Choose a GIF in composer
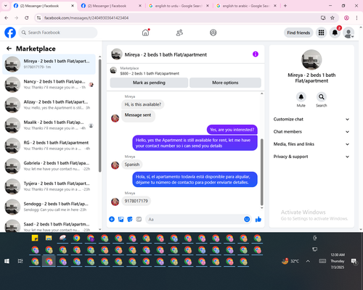The height and width of the screenshot is (290, 363). [x=139, y=219]
